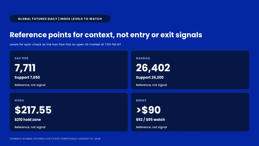Click the Global Futures Daily header pill

60,19
